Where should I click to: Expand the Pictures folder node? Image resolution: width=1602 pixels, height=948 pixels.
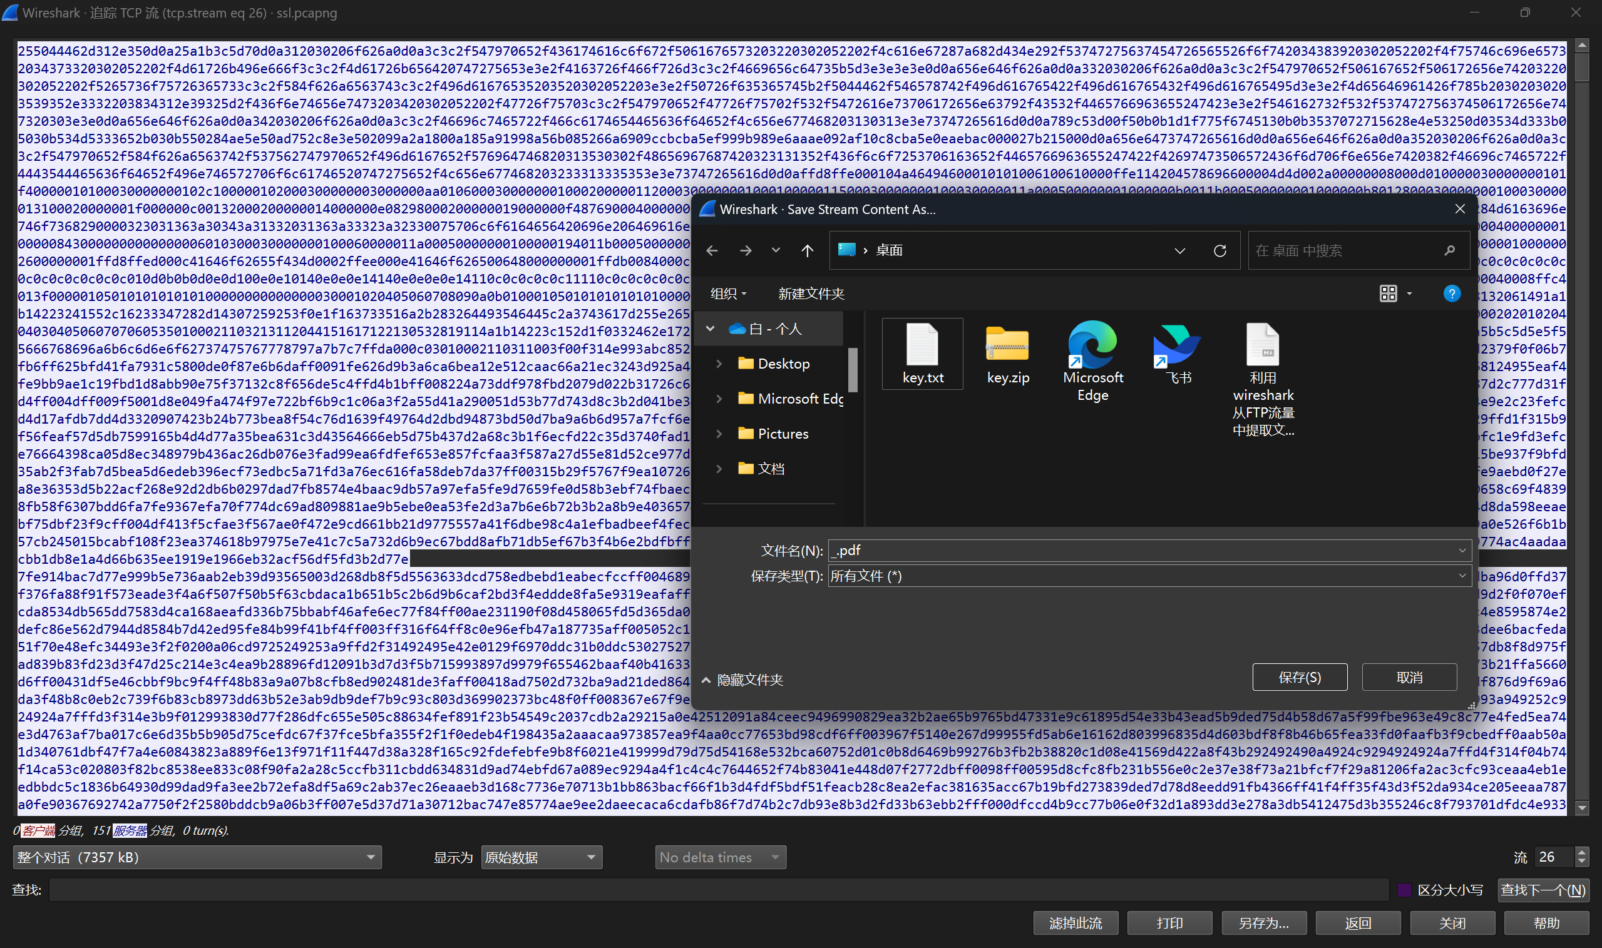719,434
